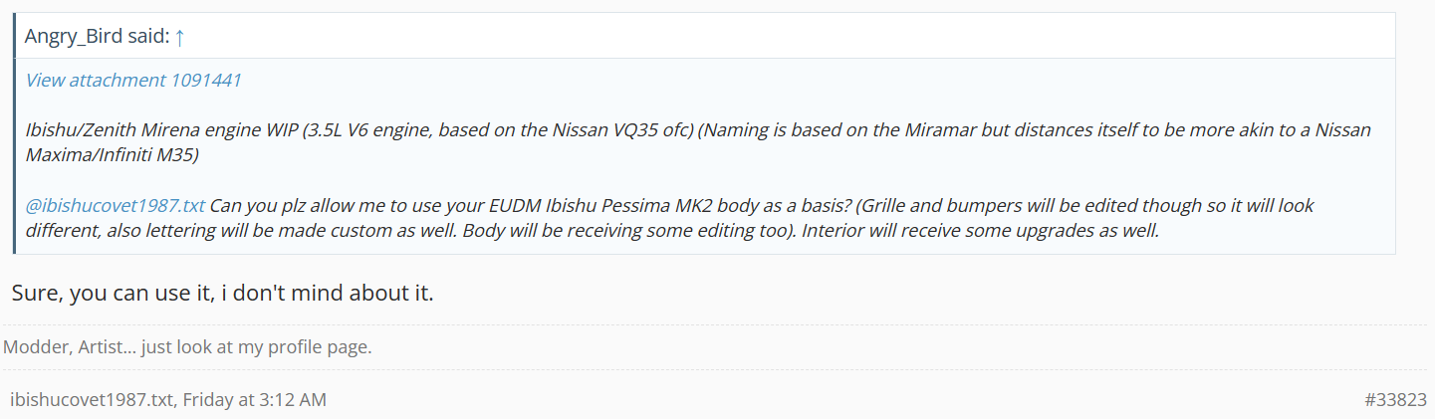Open post permalink #33823

pos(1395,399)
